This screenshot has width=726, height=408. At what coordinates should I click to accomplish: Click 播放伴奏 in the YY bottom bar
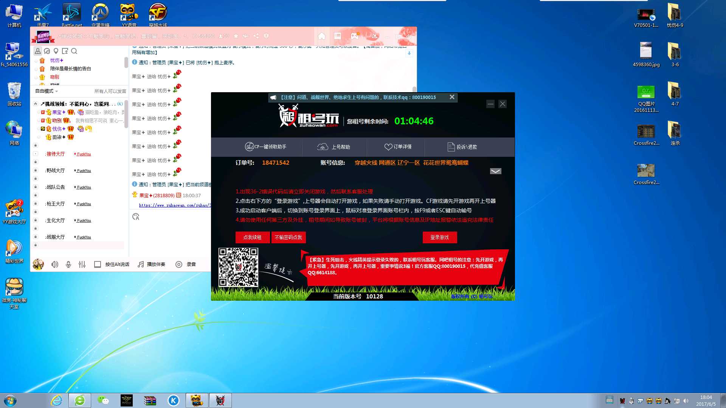(151, 264)
